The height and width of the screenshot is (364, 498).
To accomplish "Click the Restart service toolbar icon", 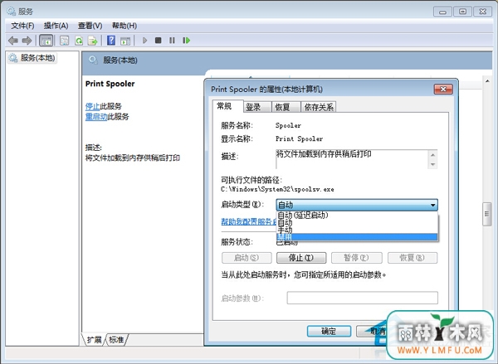I will click(x=186, y=41).
